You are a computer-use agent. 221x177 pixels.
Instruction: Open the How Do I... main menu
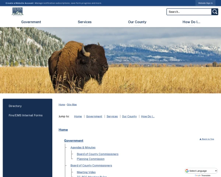tap(191, 22)
